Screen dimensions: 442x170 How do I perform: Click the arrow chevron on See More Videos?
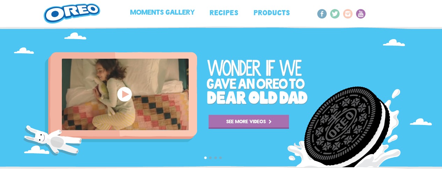click(x=270, y=122)
